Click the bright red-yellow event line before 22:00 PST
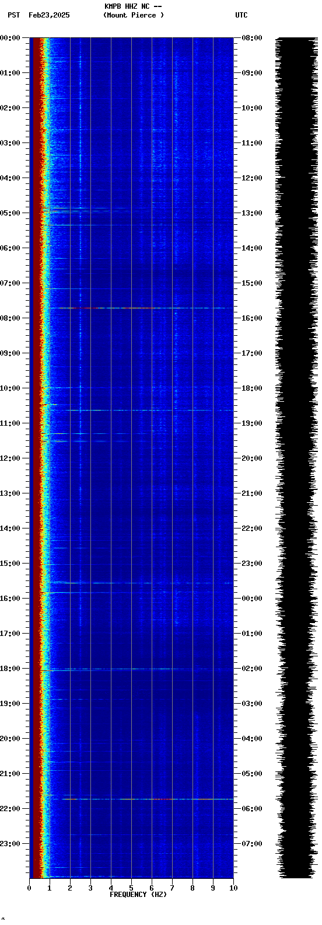Viewport: 322px width, 925px height. point(148,799)
